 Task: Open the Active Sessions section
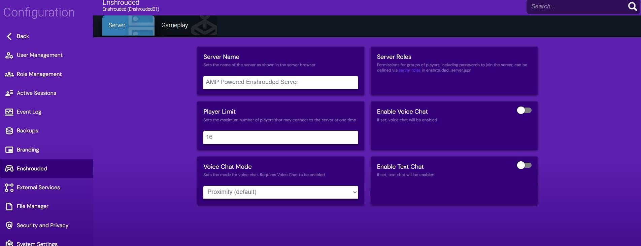coord(47,93)
